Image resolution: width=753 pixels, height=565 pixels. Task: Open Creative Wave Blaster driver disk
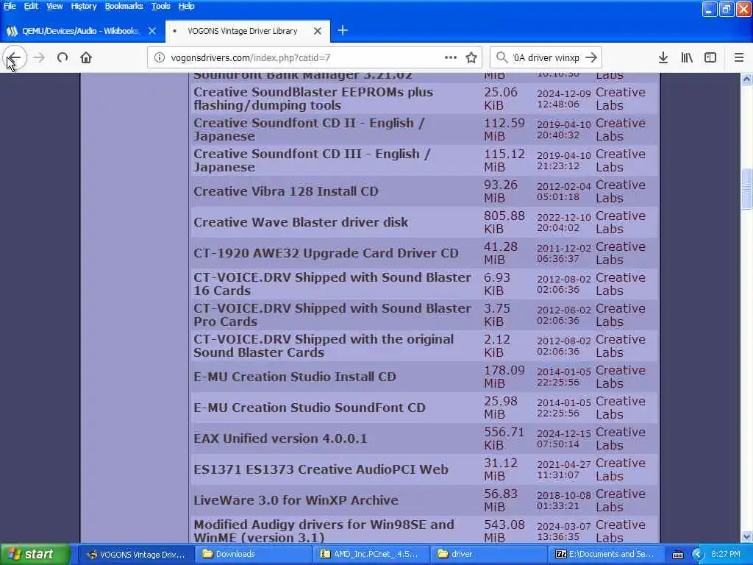tap(301, 222)
